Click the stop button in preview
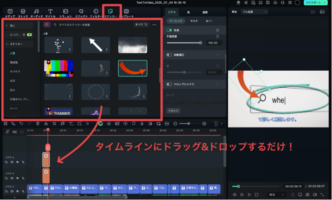 point(257,195)
